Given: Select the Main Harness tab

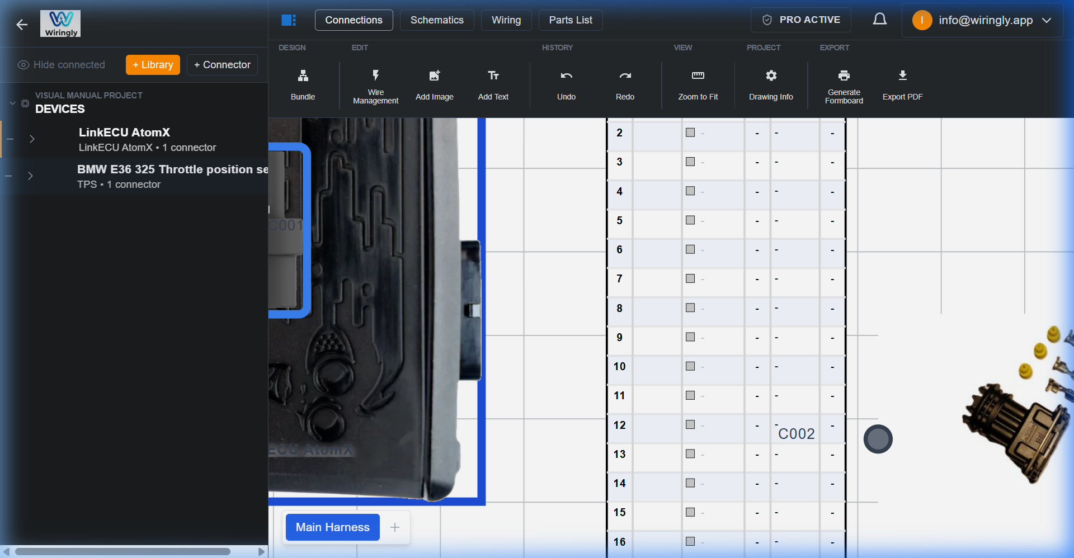Looking at the screenshot, I should pyautogui.click(x=333, y=527).
